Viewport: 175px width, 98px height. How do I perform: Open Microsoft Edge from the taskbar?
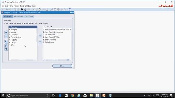[x=60, y=96]
